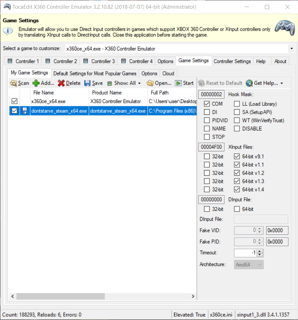Viewport: 298px width, 320px height.
Task: Click the XInput Files value field 00004F00
Action: (211, 147)
